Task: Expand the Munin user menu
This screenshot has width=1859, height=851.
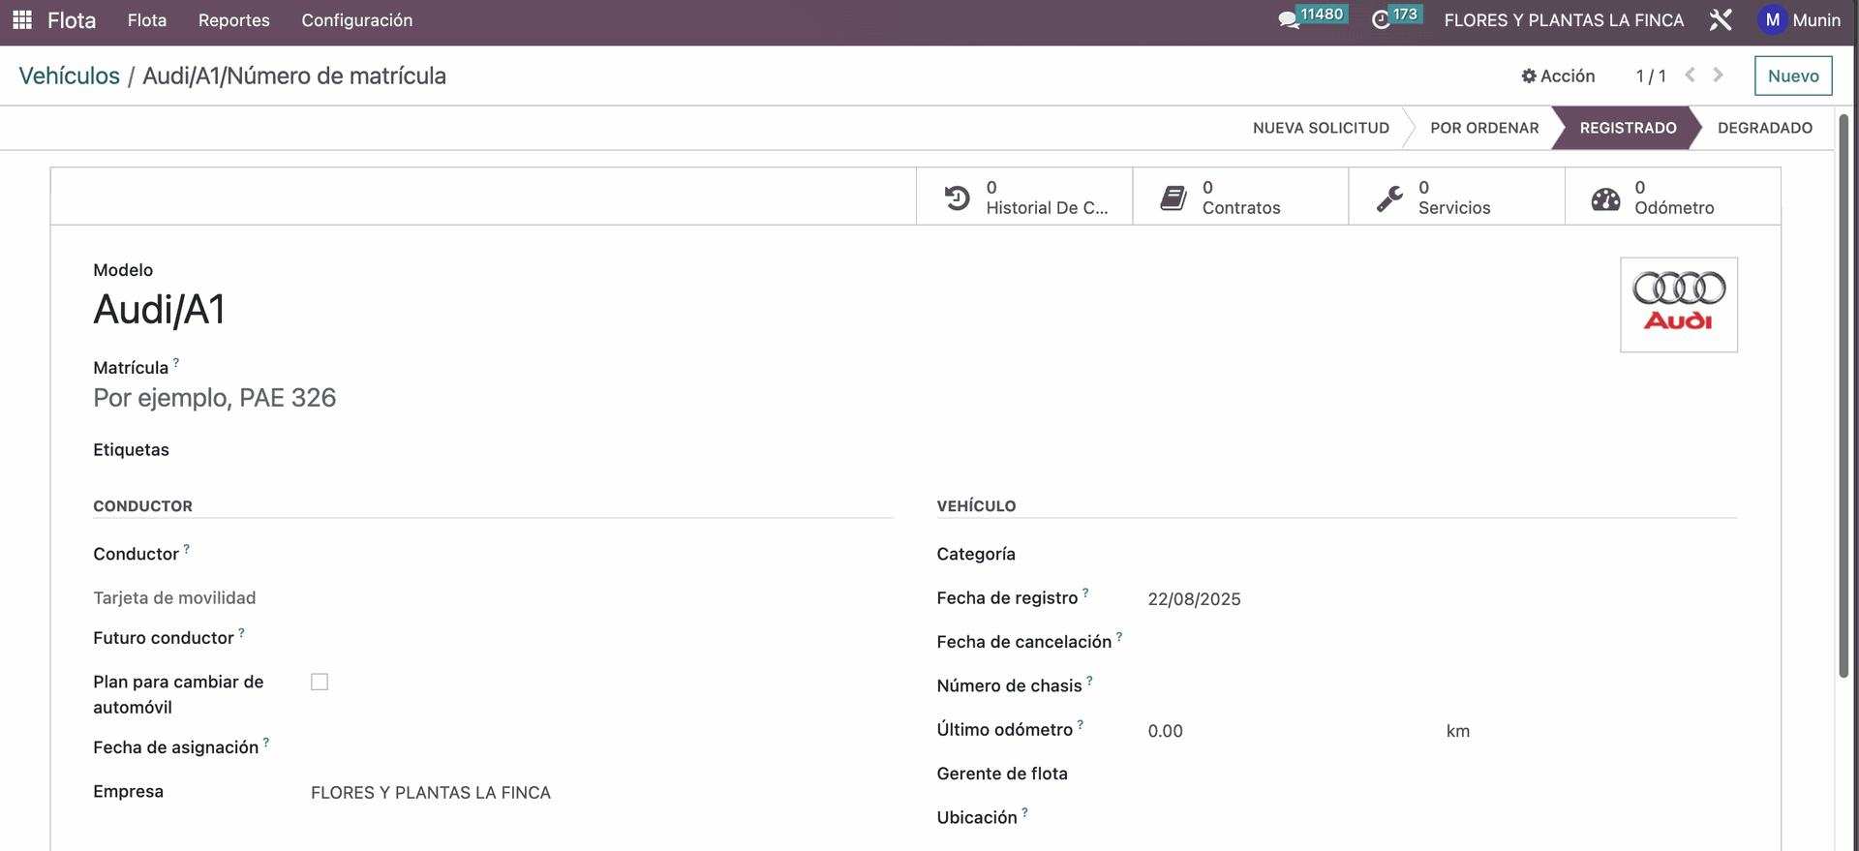Action: click(1799, 19)
